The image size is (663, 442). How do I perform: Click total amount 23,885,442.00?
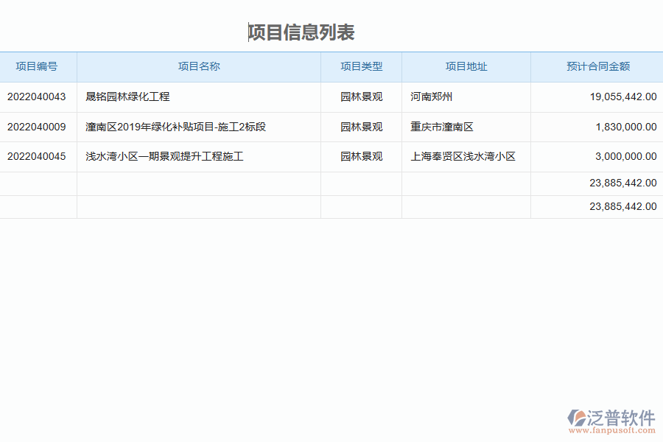click(x=622, y=183)
